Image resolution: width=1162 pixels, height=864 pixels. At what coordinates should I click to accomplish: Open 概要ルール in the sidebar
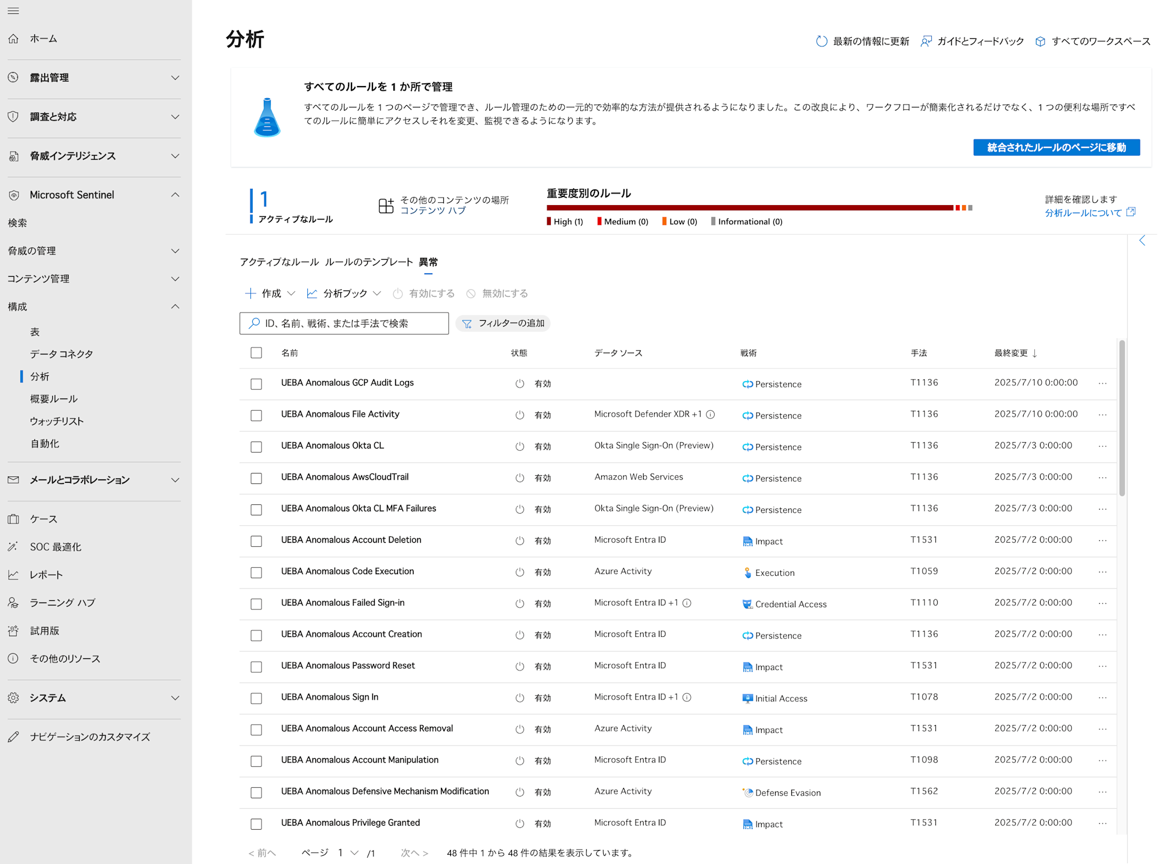53,399
